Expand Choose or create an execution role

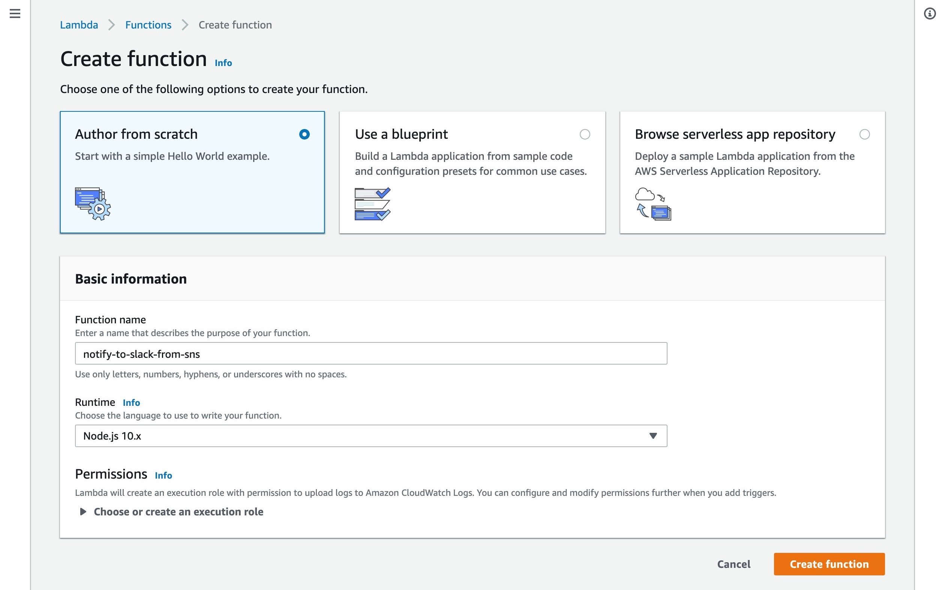(171, 512)
